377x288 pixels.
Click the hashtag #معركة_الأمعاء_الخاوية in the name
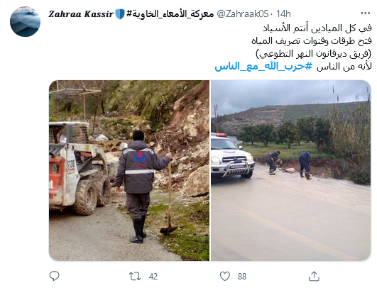click(x=170, y=14)
